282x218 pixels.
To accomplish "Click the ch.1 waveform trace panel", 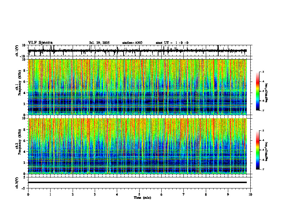I will [140, 51].
